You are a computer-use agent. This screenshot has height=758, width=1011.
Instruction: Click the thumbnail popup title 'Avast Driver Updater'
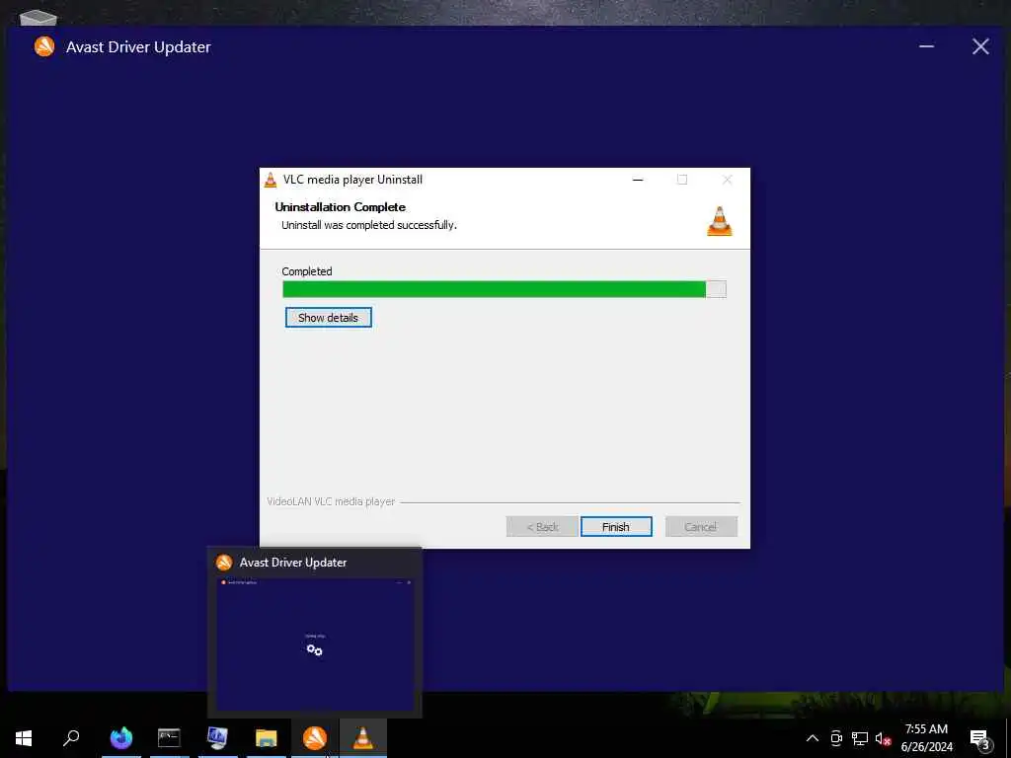292,562
